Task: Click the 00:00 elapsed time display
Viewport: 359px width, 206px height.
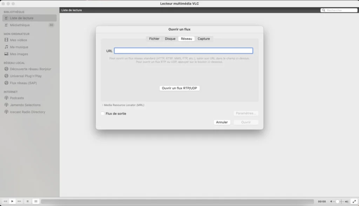Action: point(322,201)
